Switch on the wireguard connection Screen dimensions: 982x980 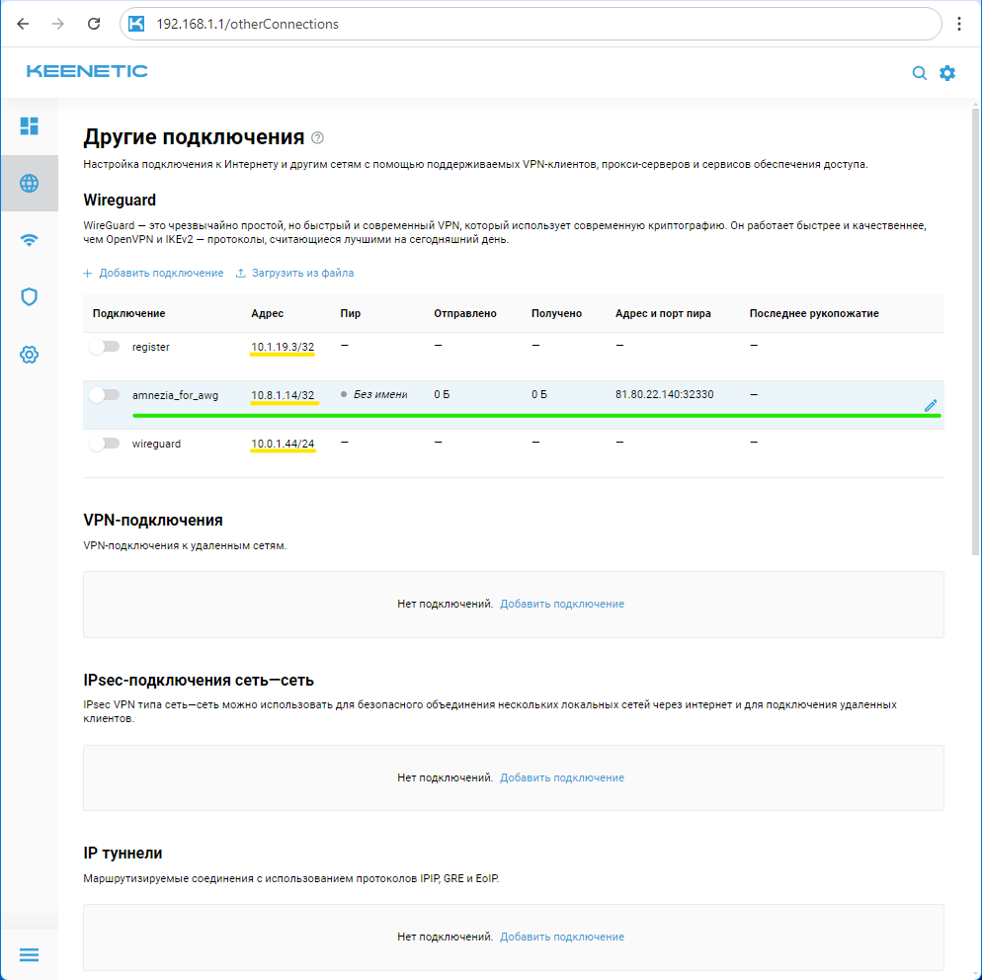coord(104,445)
